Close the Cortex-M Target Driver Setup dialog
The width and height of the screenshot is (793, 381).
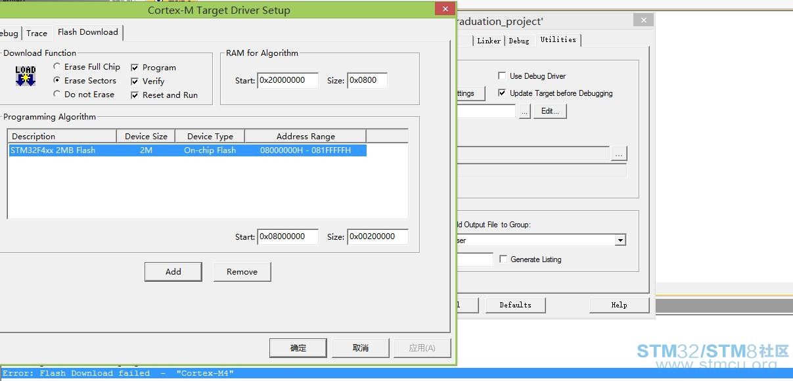pyautogui.click(x=445, y=9)
